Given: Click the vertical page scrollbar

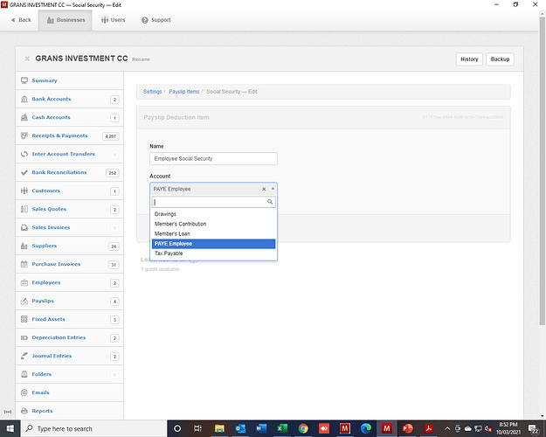Looking at the screenshot, I should pos(542,170).
